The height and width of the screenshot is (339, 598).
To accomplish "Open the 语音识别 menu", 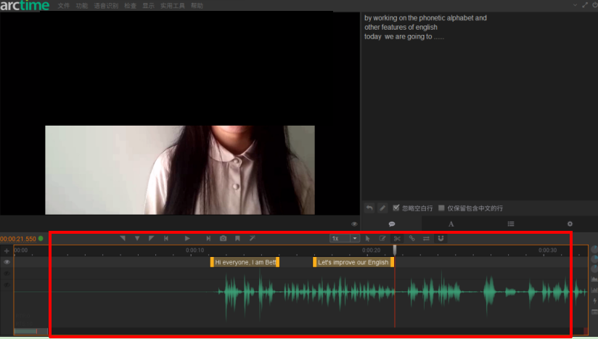I will click(x=105, y=5).
